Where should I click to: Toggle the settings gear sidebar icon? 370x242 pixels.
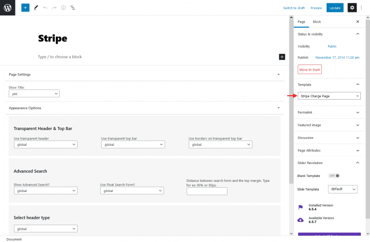(x=352, y=8)
